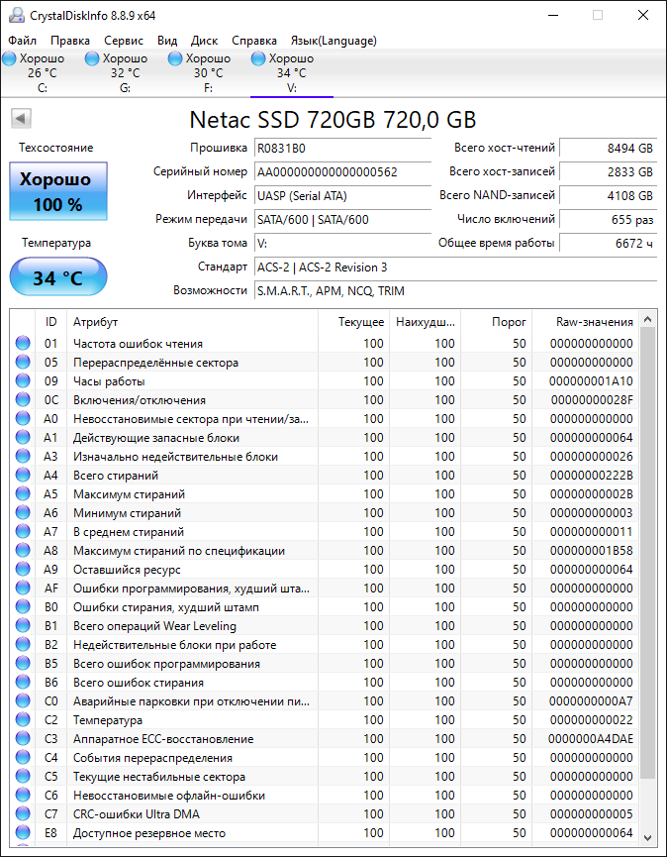Click status circle for attribute A1
Viewport: 667px width, 857px height.
click(23, 437)
